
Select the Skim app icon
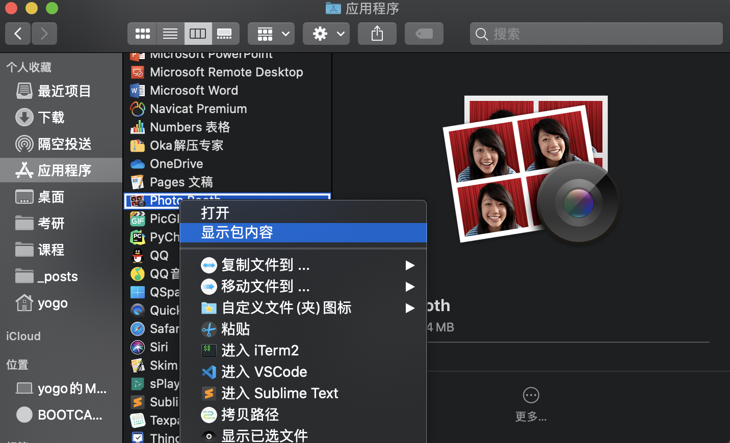(138, 366)
